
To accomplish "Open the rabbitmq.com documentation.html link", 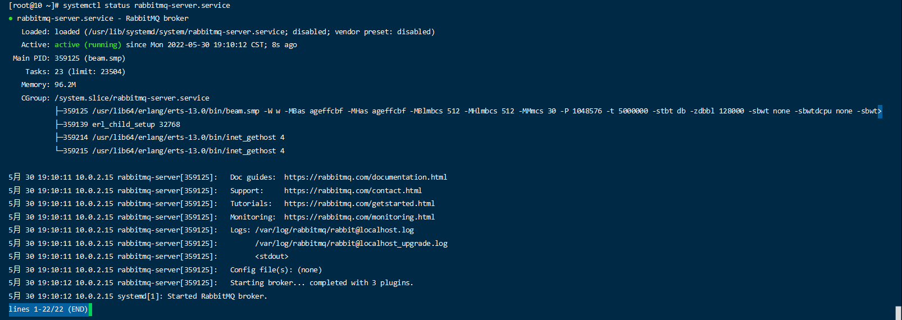I will (365, 177).
